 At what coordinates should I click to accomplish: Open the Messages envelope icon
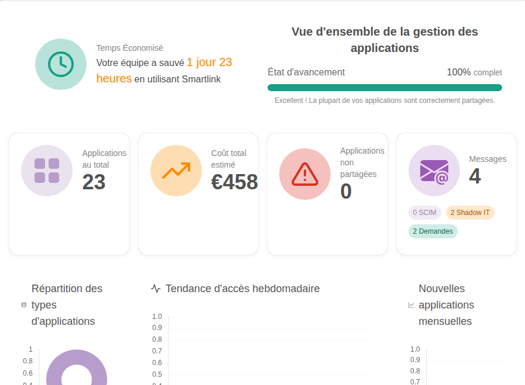point(433,170)
